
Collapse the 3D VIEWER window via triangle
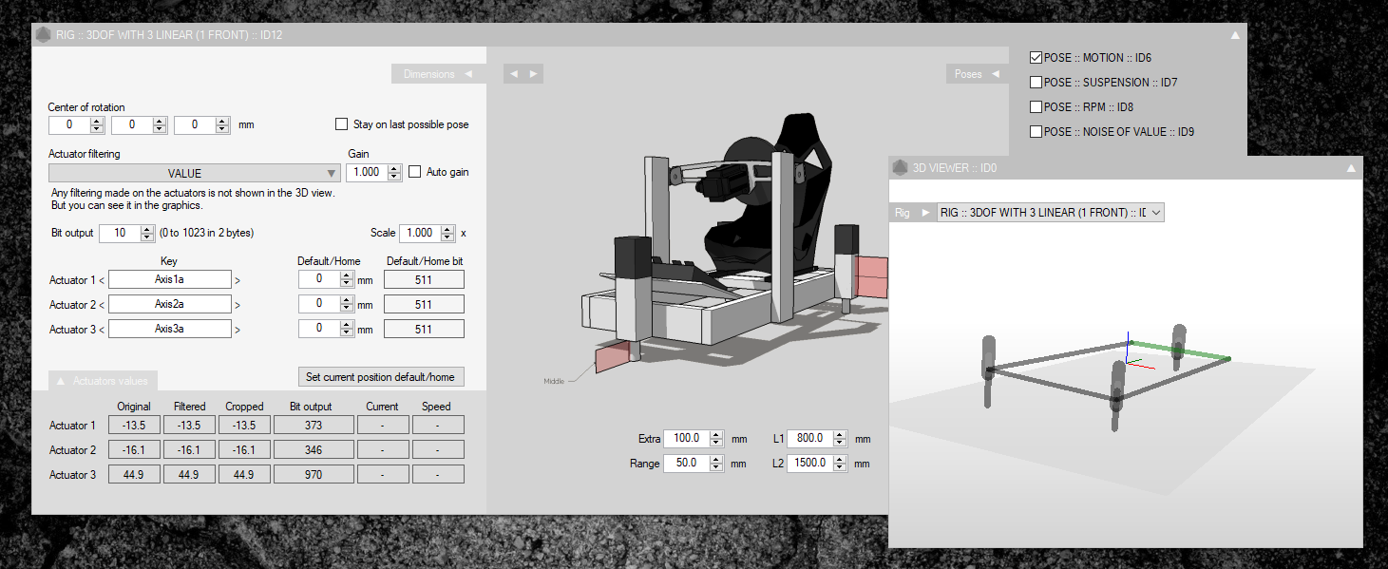click(1352, 168)
